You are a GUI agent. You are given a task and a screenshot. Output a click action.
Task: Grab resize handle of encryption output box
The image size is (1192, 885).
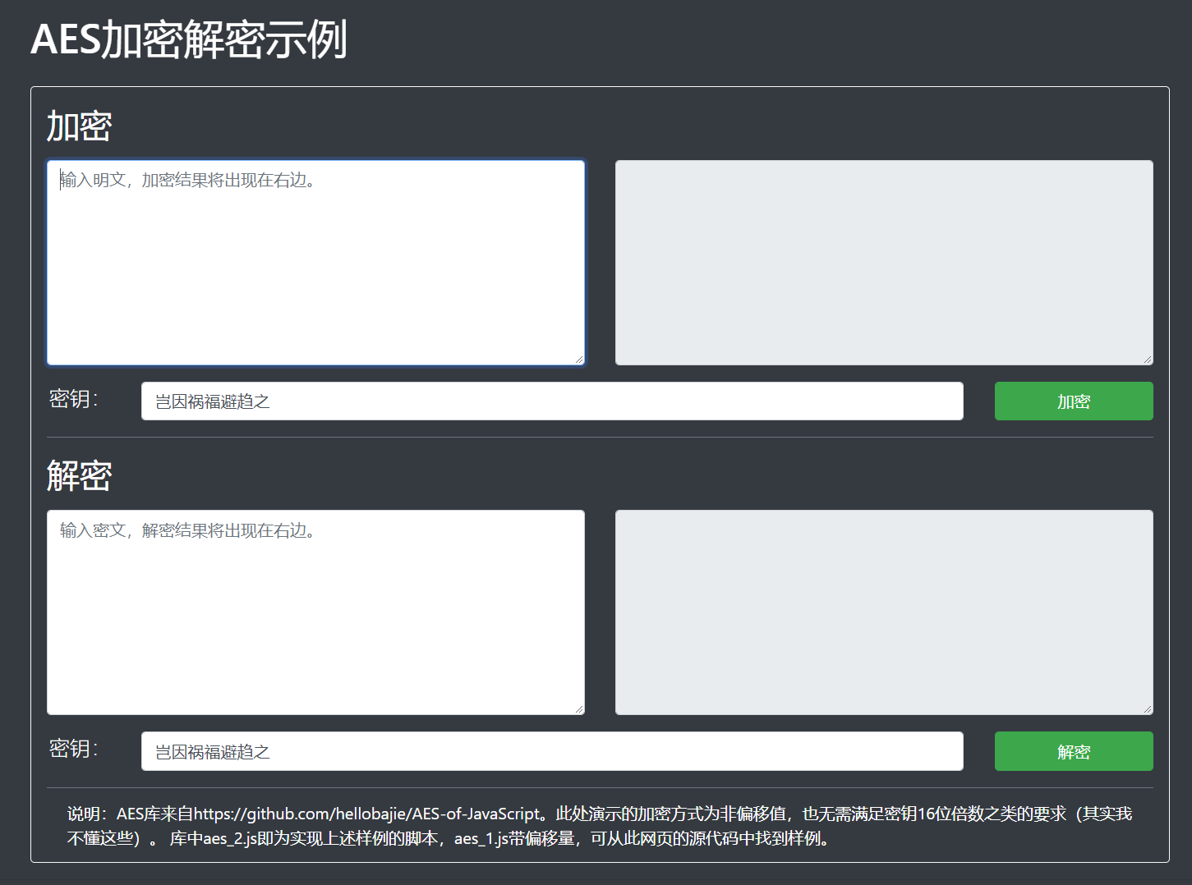coord(1148,359)
